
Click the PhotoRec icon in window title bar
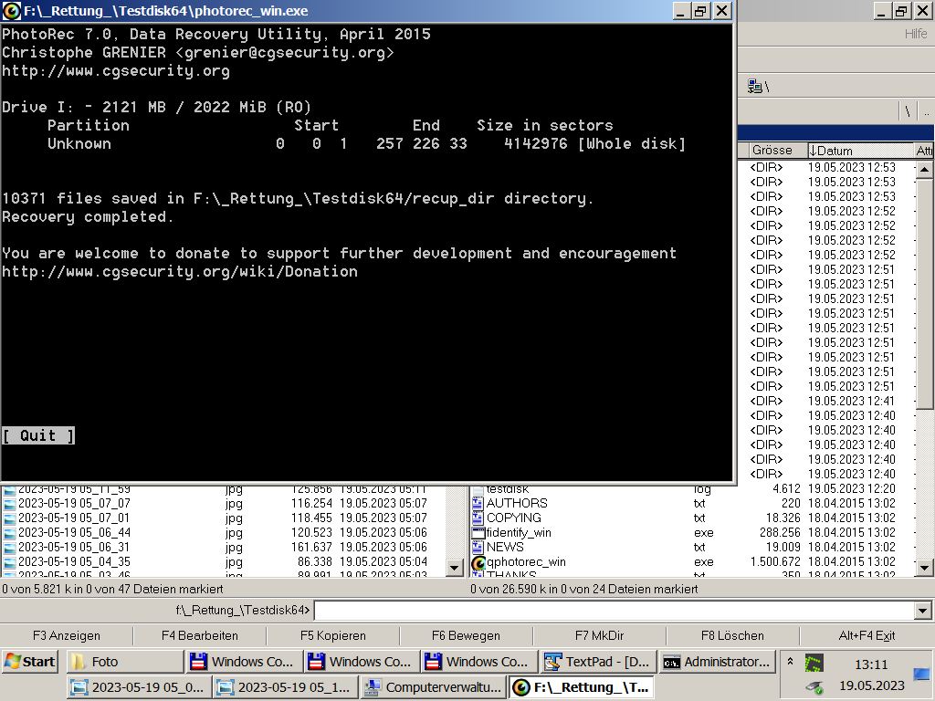tap(11, 11)
